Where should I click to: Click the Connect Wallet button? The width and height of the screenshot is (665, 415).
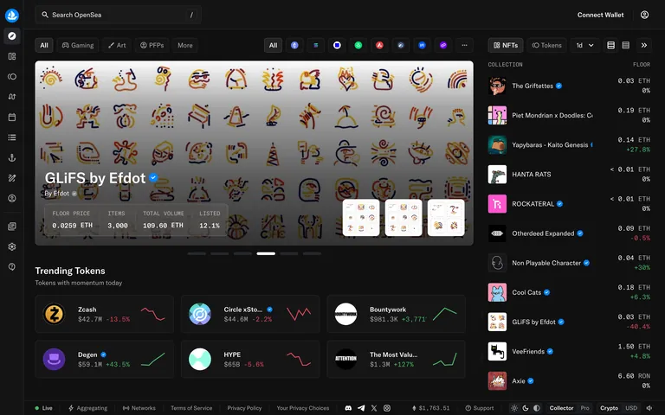(x=600, y=15)
